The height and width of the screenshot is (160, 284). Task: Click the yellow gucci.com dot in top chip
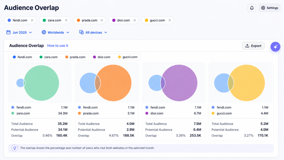click(146, 20)
